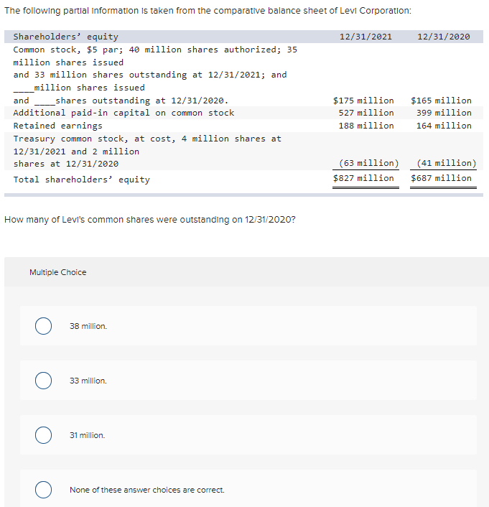The image size is (489, 507).
Task: Click the question text about shares outstanding
Action: [x=150, y=220]
